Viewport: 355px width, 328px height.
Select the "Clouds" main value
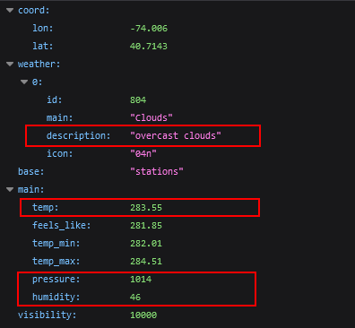coord(152,117)
